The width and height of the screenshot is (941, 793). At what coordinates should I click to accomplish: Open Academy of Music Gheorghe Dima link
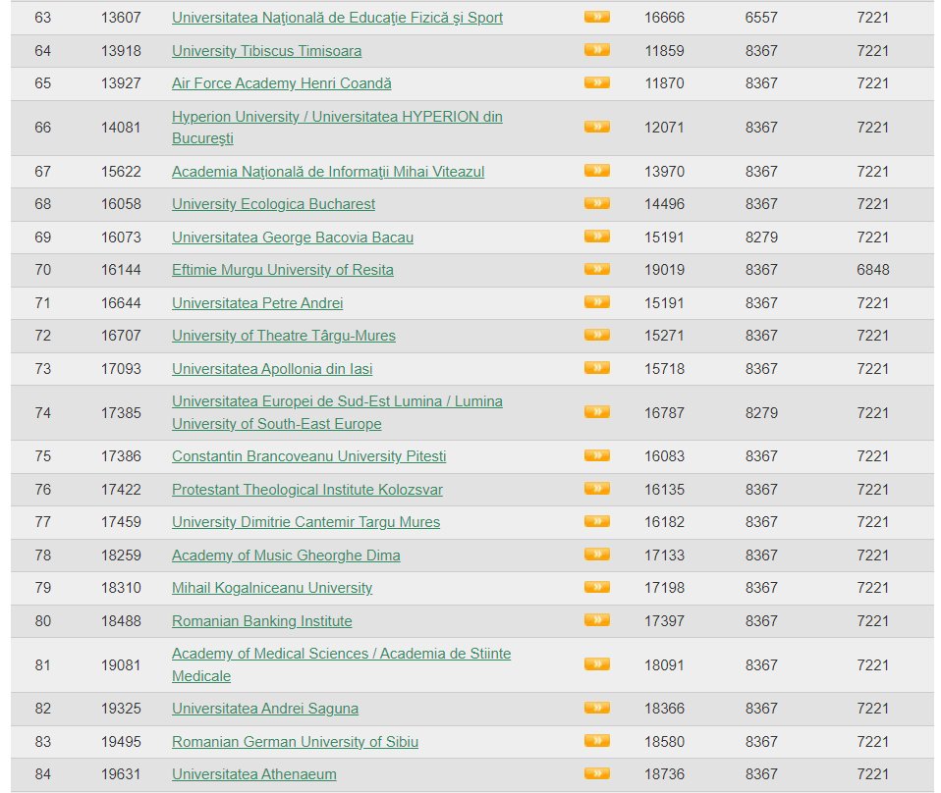(286, 555)
